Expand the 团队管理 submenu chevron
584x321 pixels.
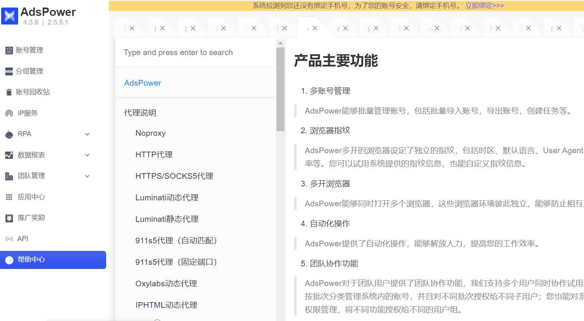click(x=87, y=176)
